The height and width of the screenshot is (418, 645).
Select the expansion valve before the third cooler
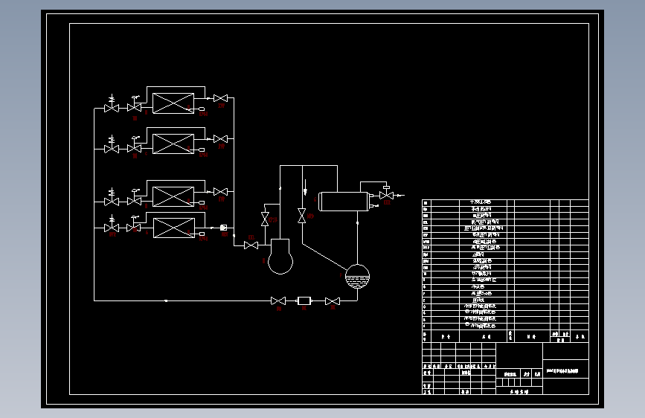[x=135, y=198]
